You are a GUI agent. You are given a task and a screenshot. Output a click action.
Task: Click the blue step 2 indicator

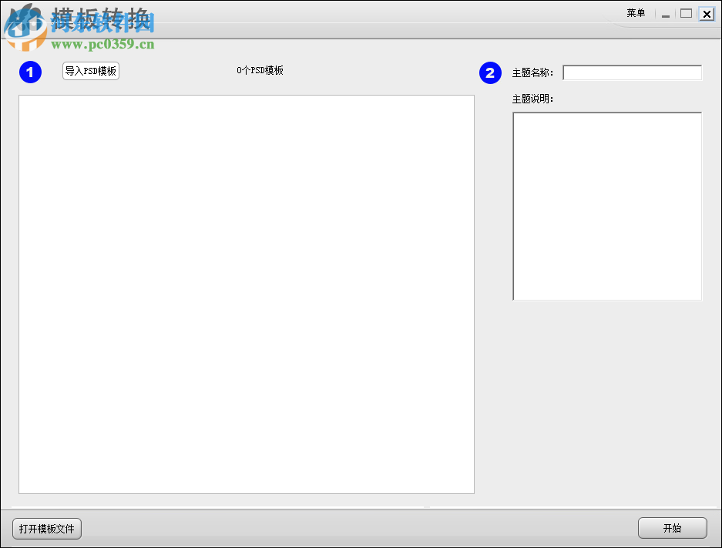(x=490, y=72)
